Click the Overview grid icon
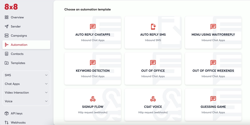The width and height of the screenshot is (250, 125). (6, 17)
